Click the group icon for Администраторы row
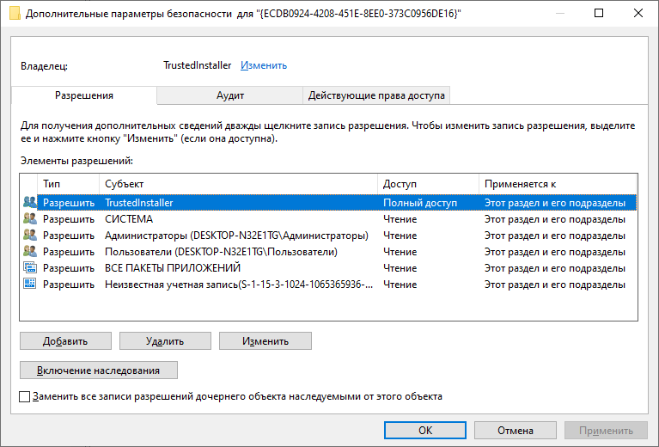 [30, 235]
